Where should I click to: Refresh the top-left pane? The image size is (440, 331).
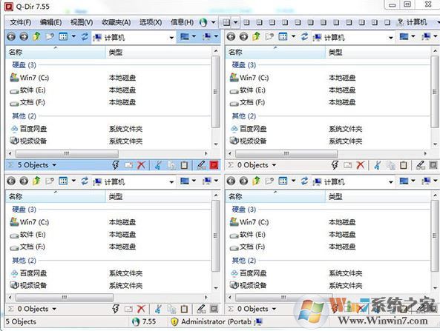(85, 36)
